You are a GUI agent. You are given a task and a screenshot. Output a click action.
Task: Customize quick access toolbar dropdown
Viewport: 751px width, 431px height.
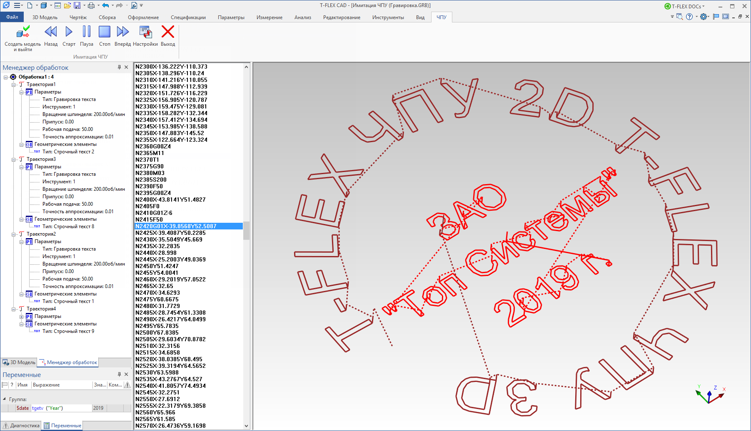141,5
